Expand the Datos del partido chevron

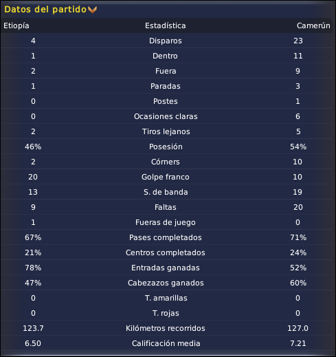[93, 10]
